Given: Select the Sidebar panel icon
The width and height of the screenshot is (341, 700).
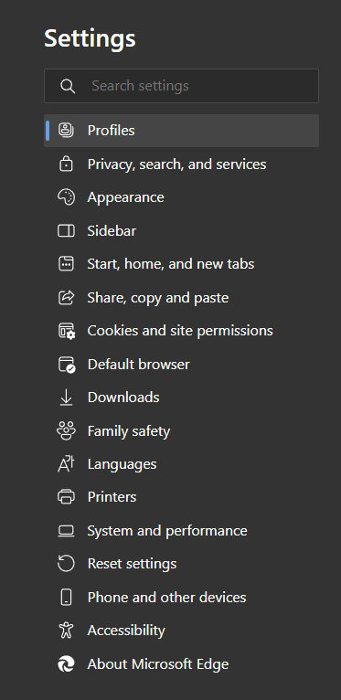Looking at the screenshot, I should [x=66, y=231].
